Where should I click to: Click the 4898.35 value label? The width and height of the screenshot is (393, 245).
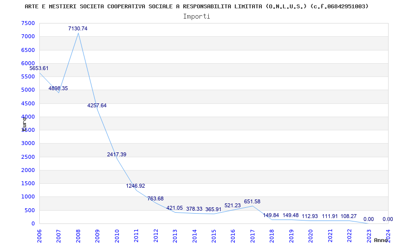58,88
